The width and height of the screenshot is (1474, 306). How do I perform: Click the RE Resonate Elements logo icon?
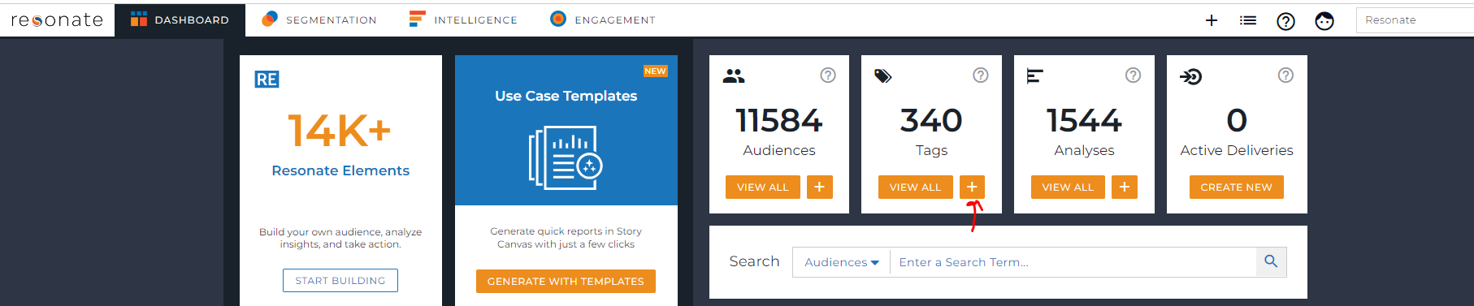pos(267,79)
